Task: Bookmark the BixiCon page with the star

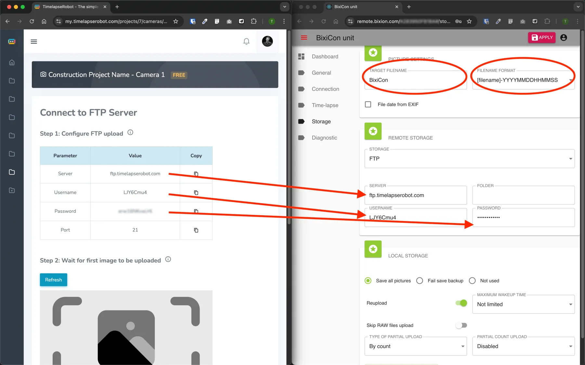Action: click(x=469, y=21)
